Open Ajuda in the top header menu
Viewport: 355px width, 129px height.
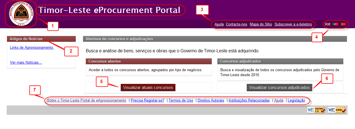pyautogui.click(x=219, y=24)
